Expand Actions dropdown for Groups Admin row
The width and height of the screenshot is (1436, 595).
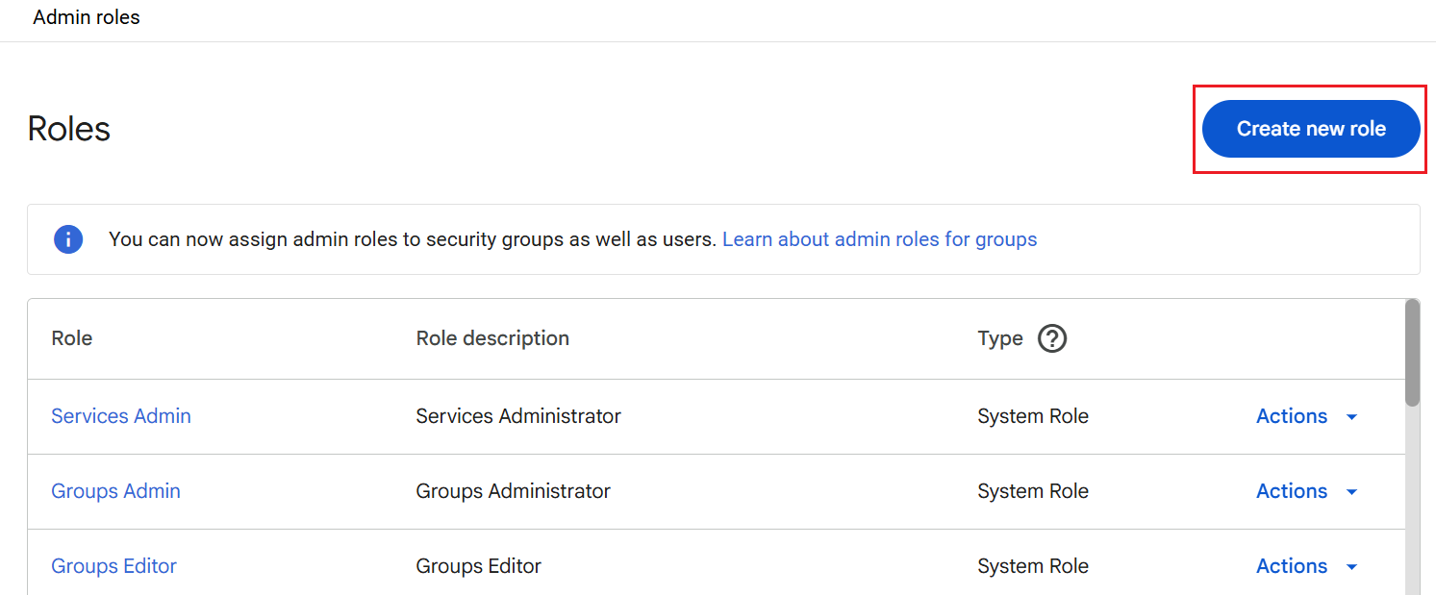(1306, 491)
